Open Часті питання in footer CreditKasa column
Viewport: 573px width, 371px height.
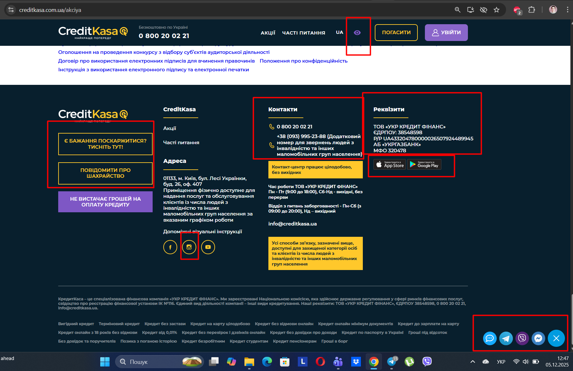181,143
